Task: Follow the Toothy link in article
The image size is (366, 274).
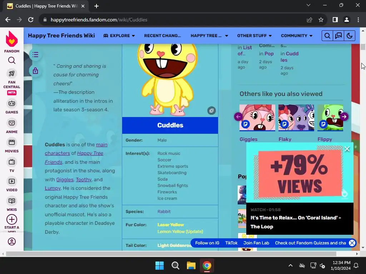Action: (84, 180)
